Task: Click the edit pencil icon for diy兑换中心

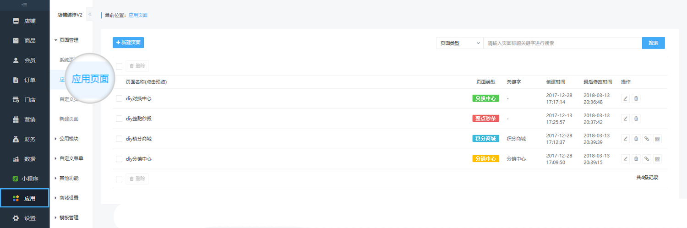Action: tap(626, 98)
